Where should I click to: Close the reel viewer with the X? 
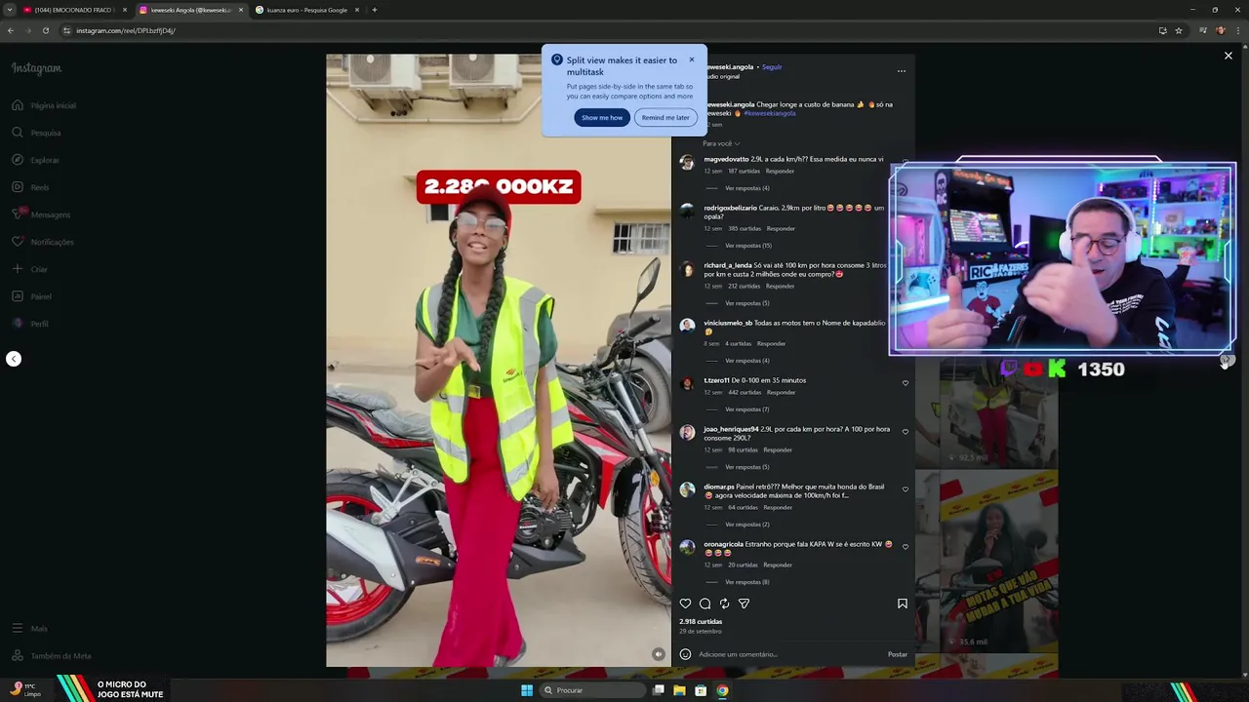1229,56
